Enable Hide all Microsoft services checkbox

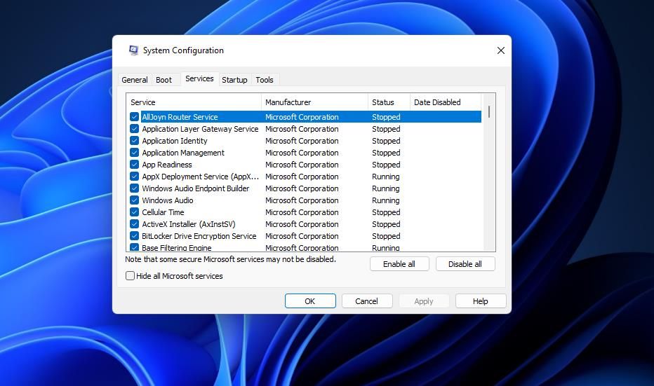130,276
